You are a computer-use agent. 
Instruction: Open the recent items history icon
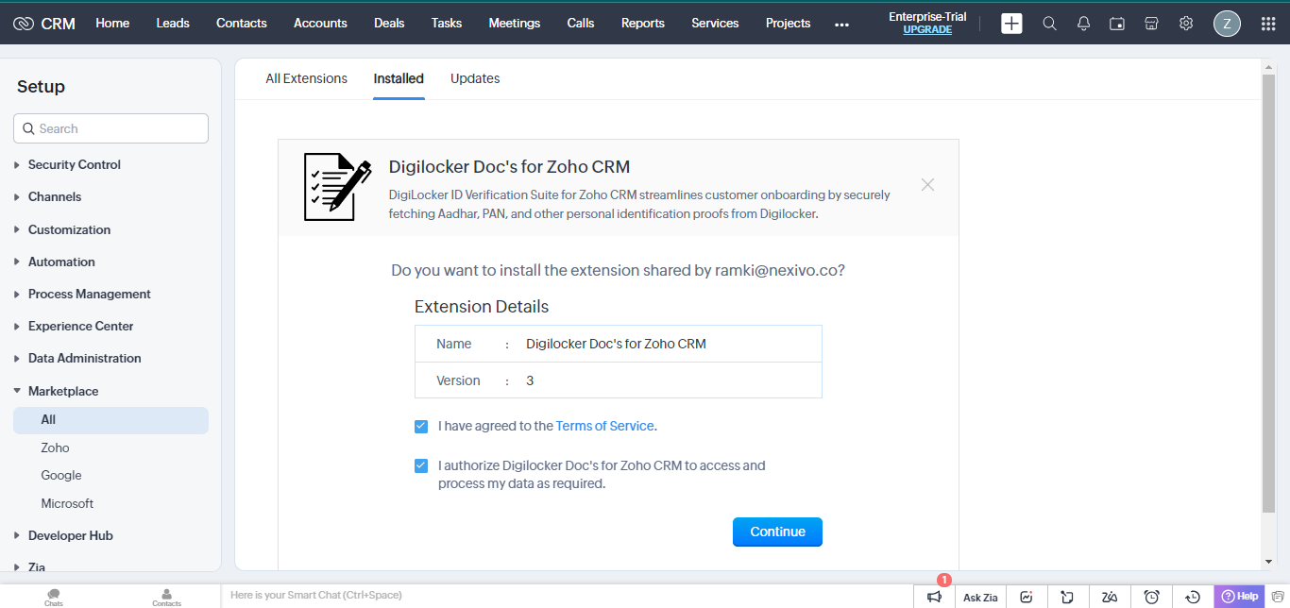1193,597
